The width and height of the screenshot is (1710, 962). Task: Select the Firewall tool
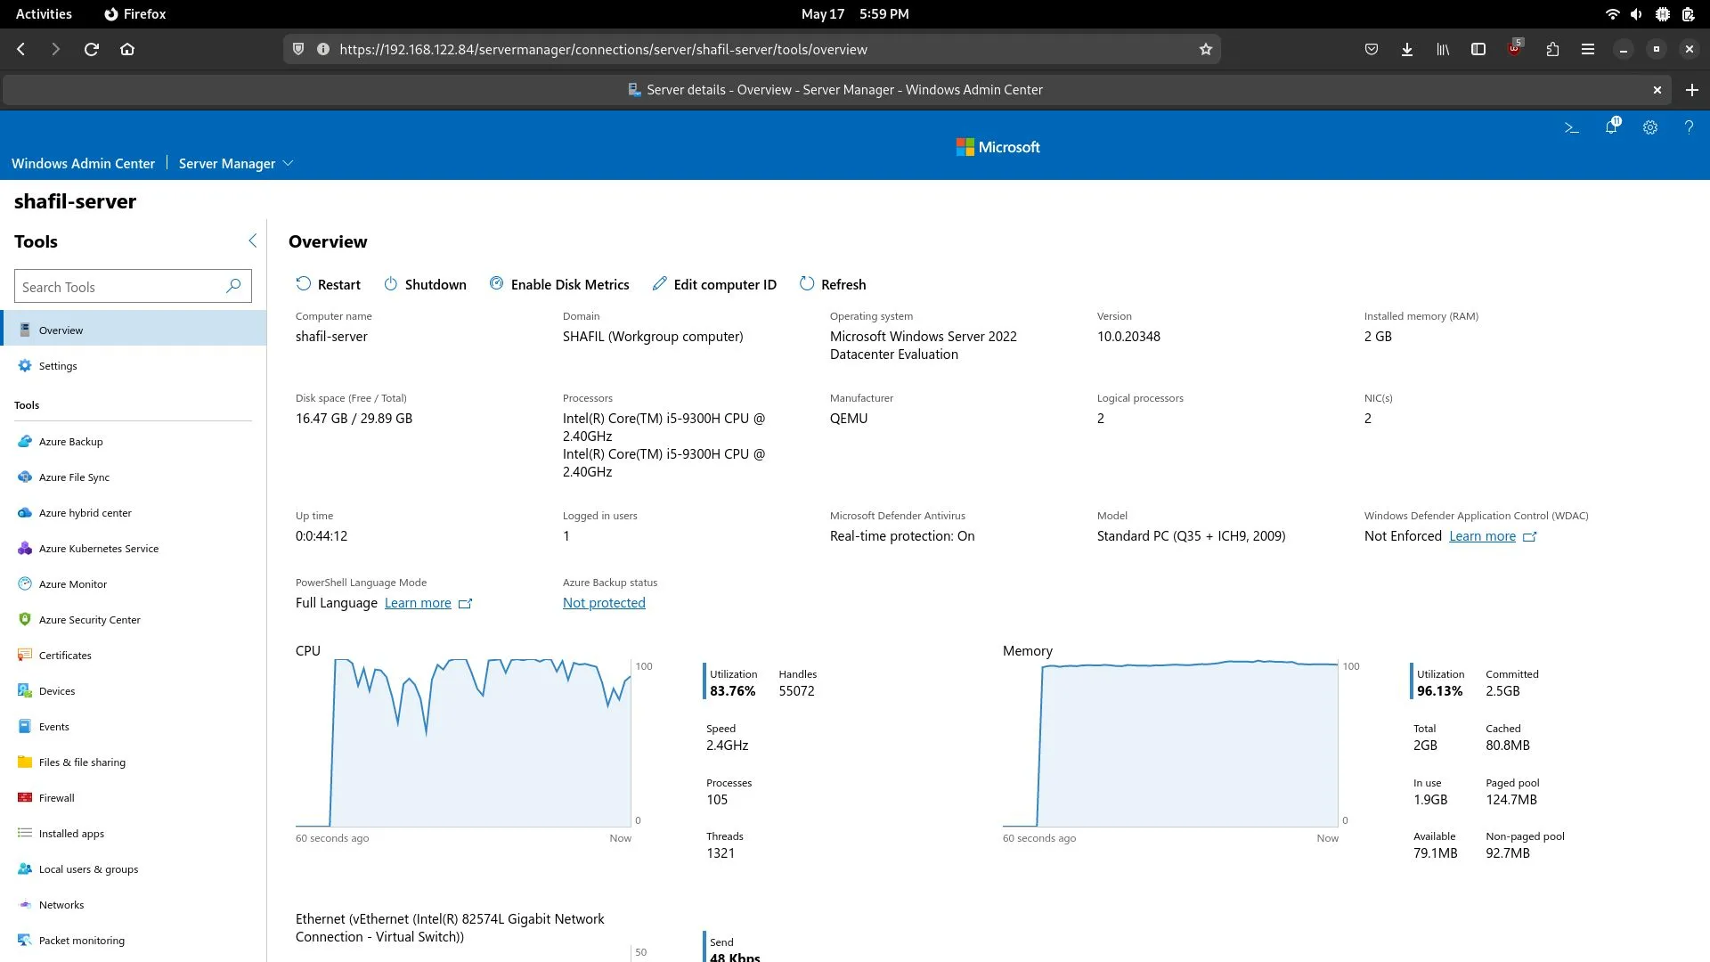56,797
